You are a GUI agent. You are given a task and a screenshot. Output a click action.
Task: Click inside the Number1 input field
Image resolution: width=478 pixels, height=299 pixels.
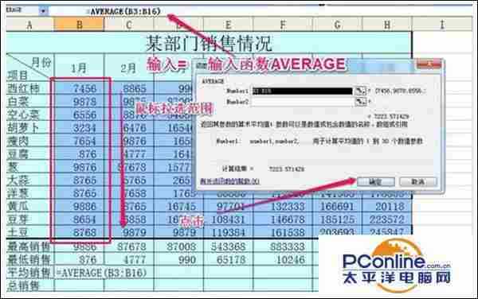point(303,91)
